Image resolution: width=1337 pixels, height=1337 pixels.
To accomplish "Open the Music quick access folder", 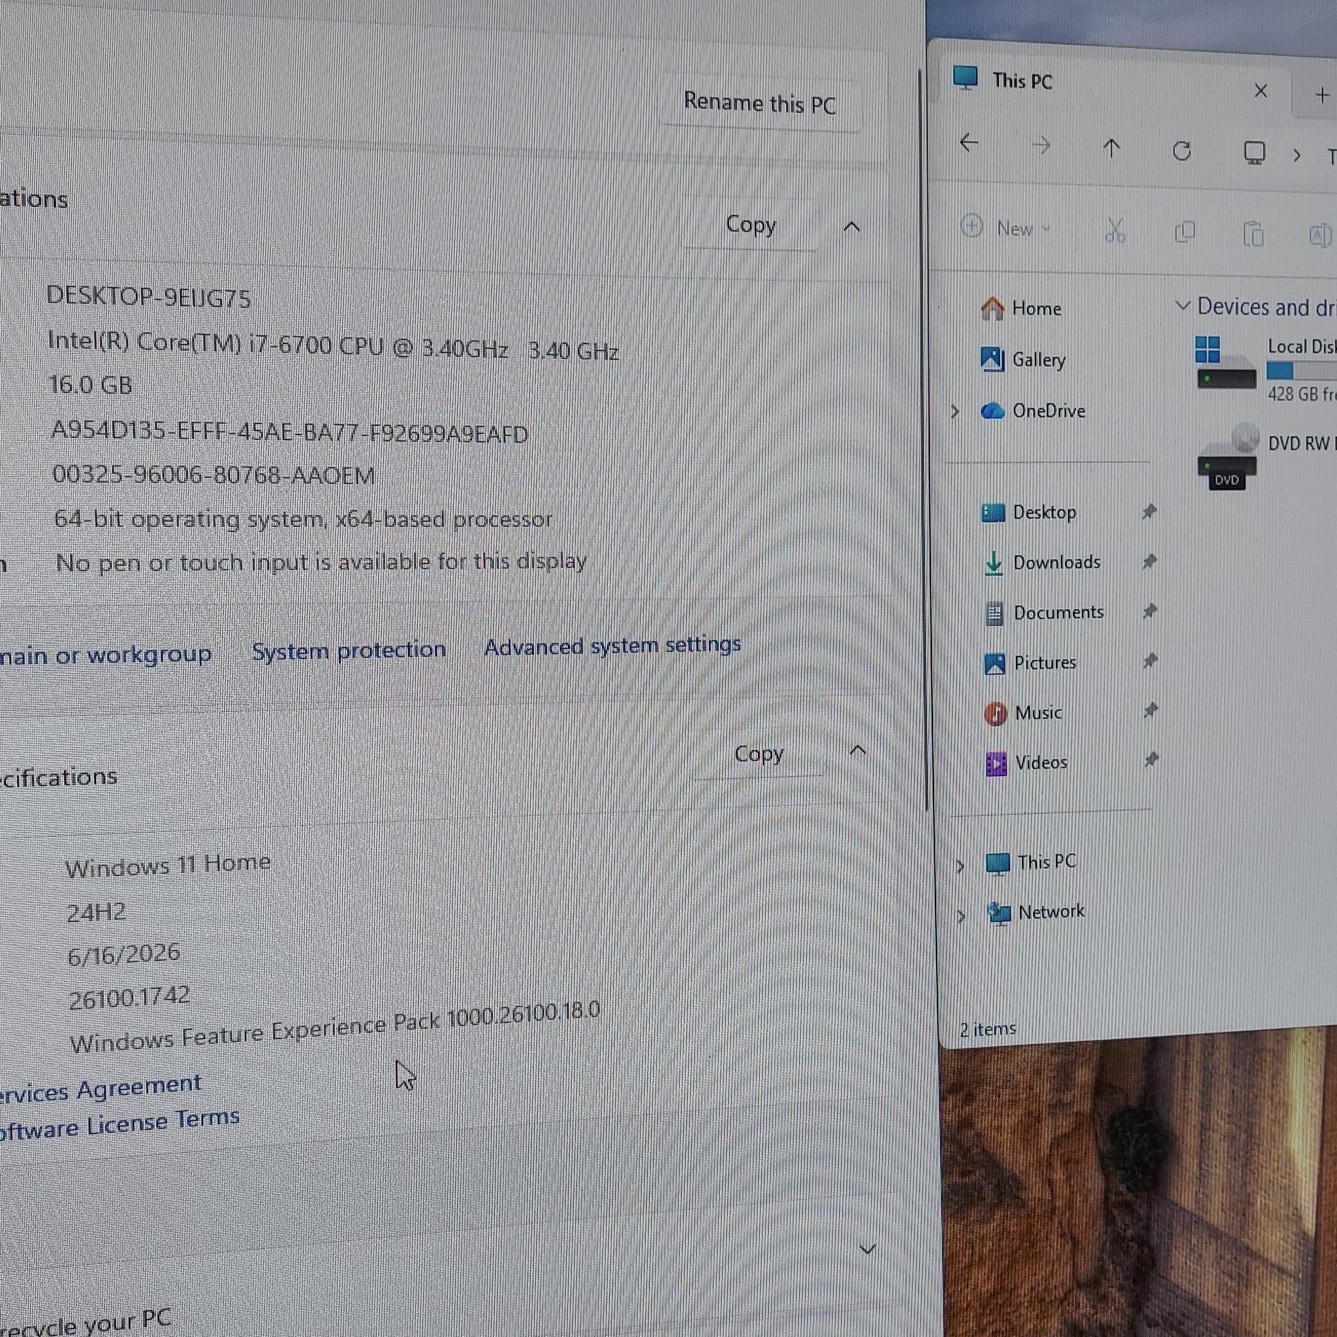I will (x=1023, y=713).
